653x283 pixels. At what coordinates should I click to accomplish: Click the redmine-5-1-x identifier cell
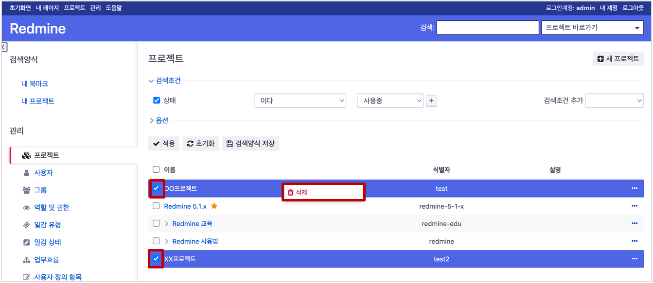tap(441, 206)
